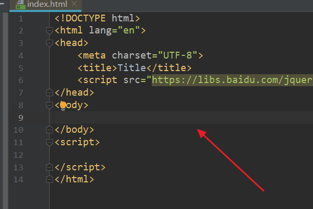Collapse fold marker at closing script line 13
This screenshot has height=209, width=313.
point(49,167)
